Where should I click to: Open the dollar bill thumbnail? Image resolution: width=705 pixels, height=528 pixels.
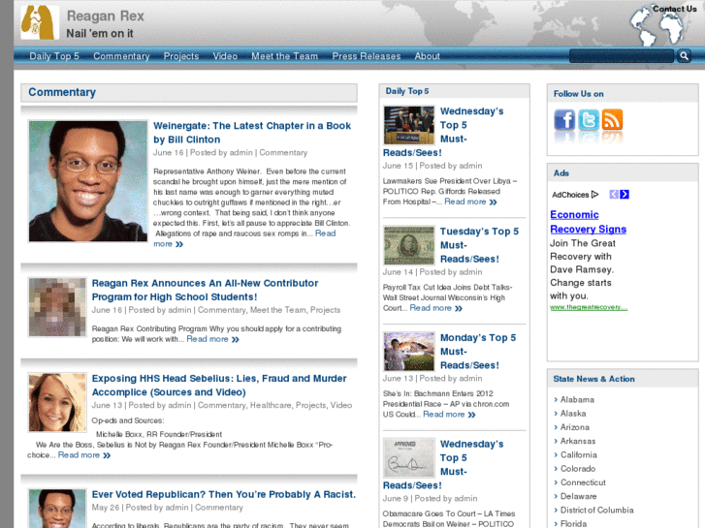point(408,245)
